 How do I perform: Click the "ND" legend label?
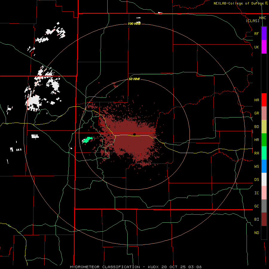coord(256,233)
